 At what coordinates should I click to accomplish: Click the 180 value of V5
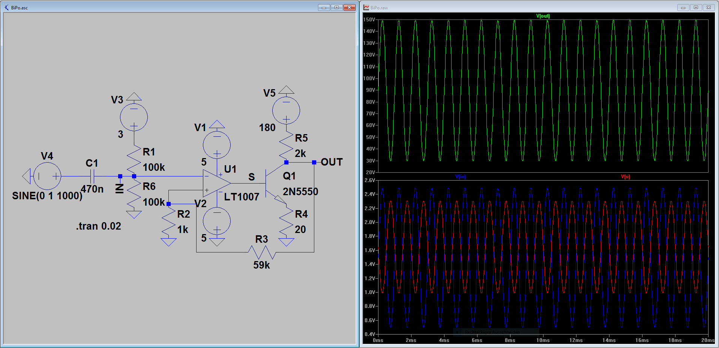pyautogui.click(x=267, y=128)
